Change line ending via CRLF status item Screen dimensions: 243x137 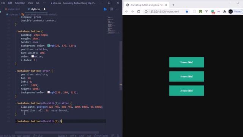pyautogui.click(x=82, y=135)
